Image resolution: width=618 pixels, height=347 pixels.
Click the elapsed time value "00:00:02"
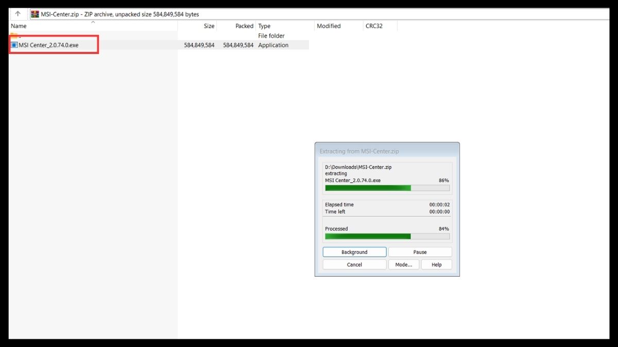tap(440, 205)
